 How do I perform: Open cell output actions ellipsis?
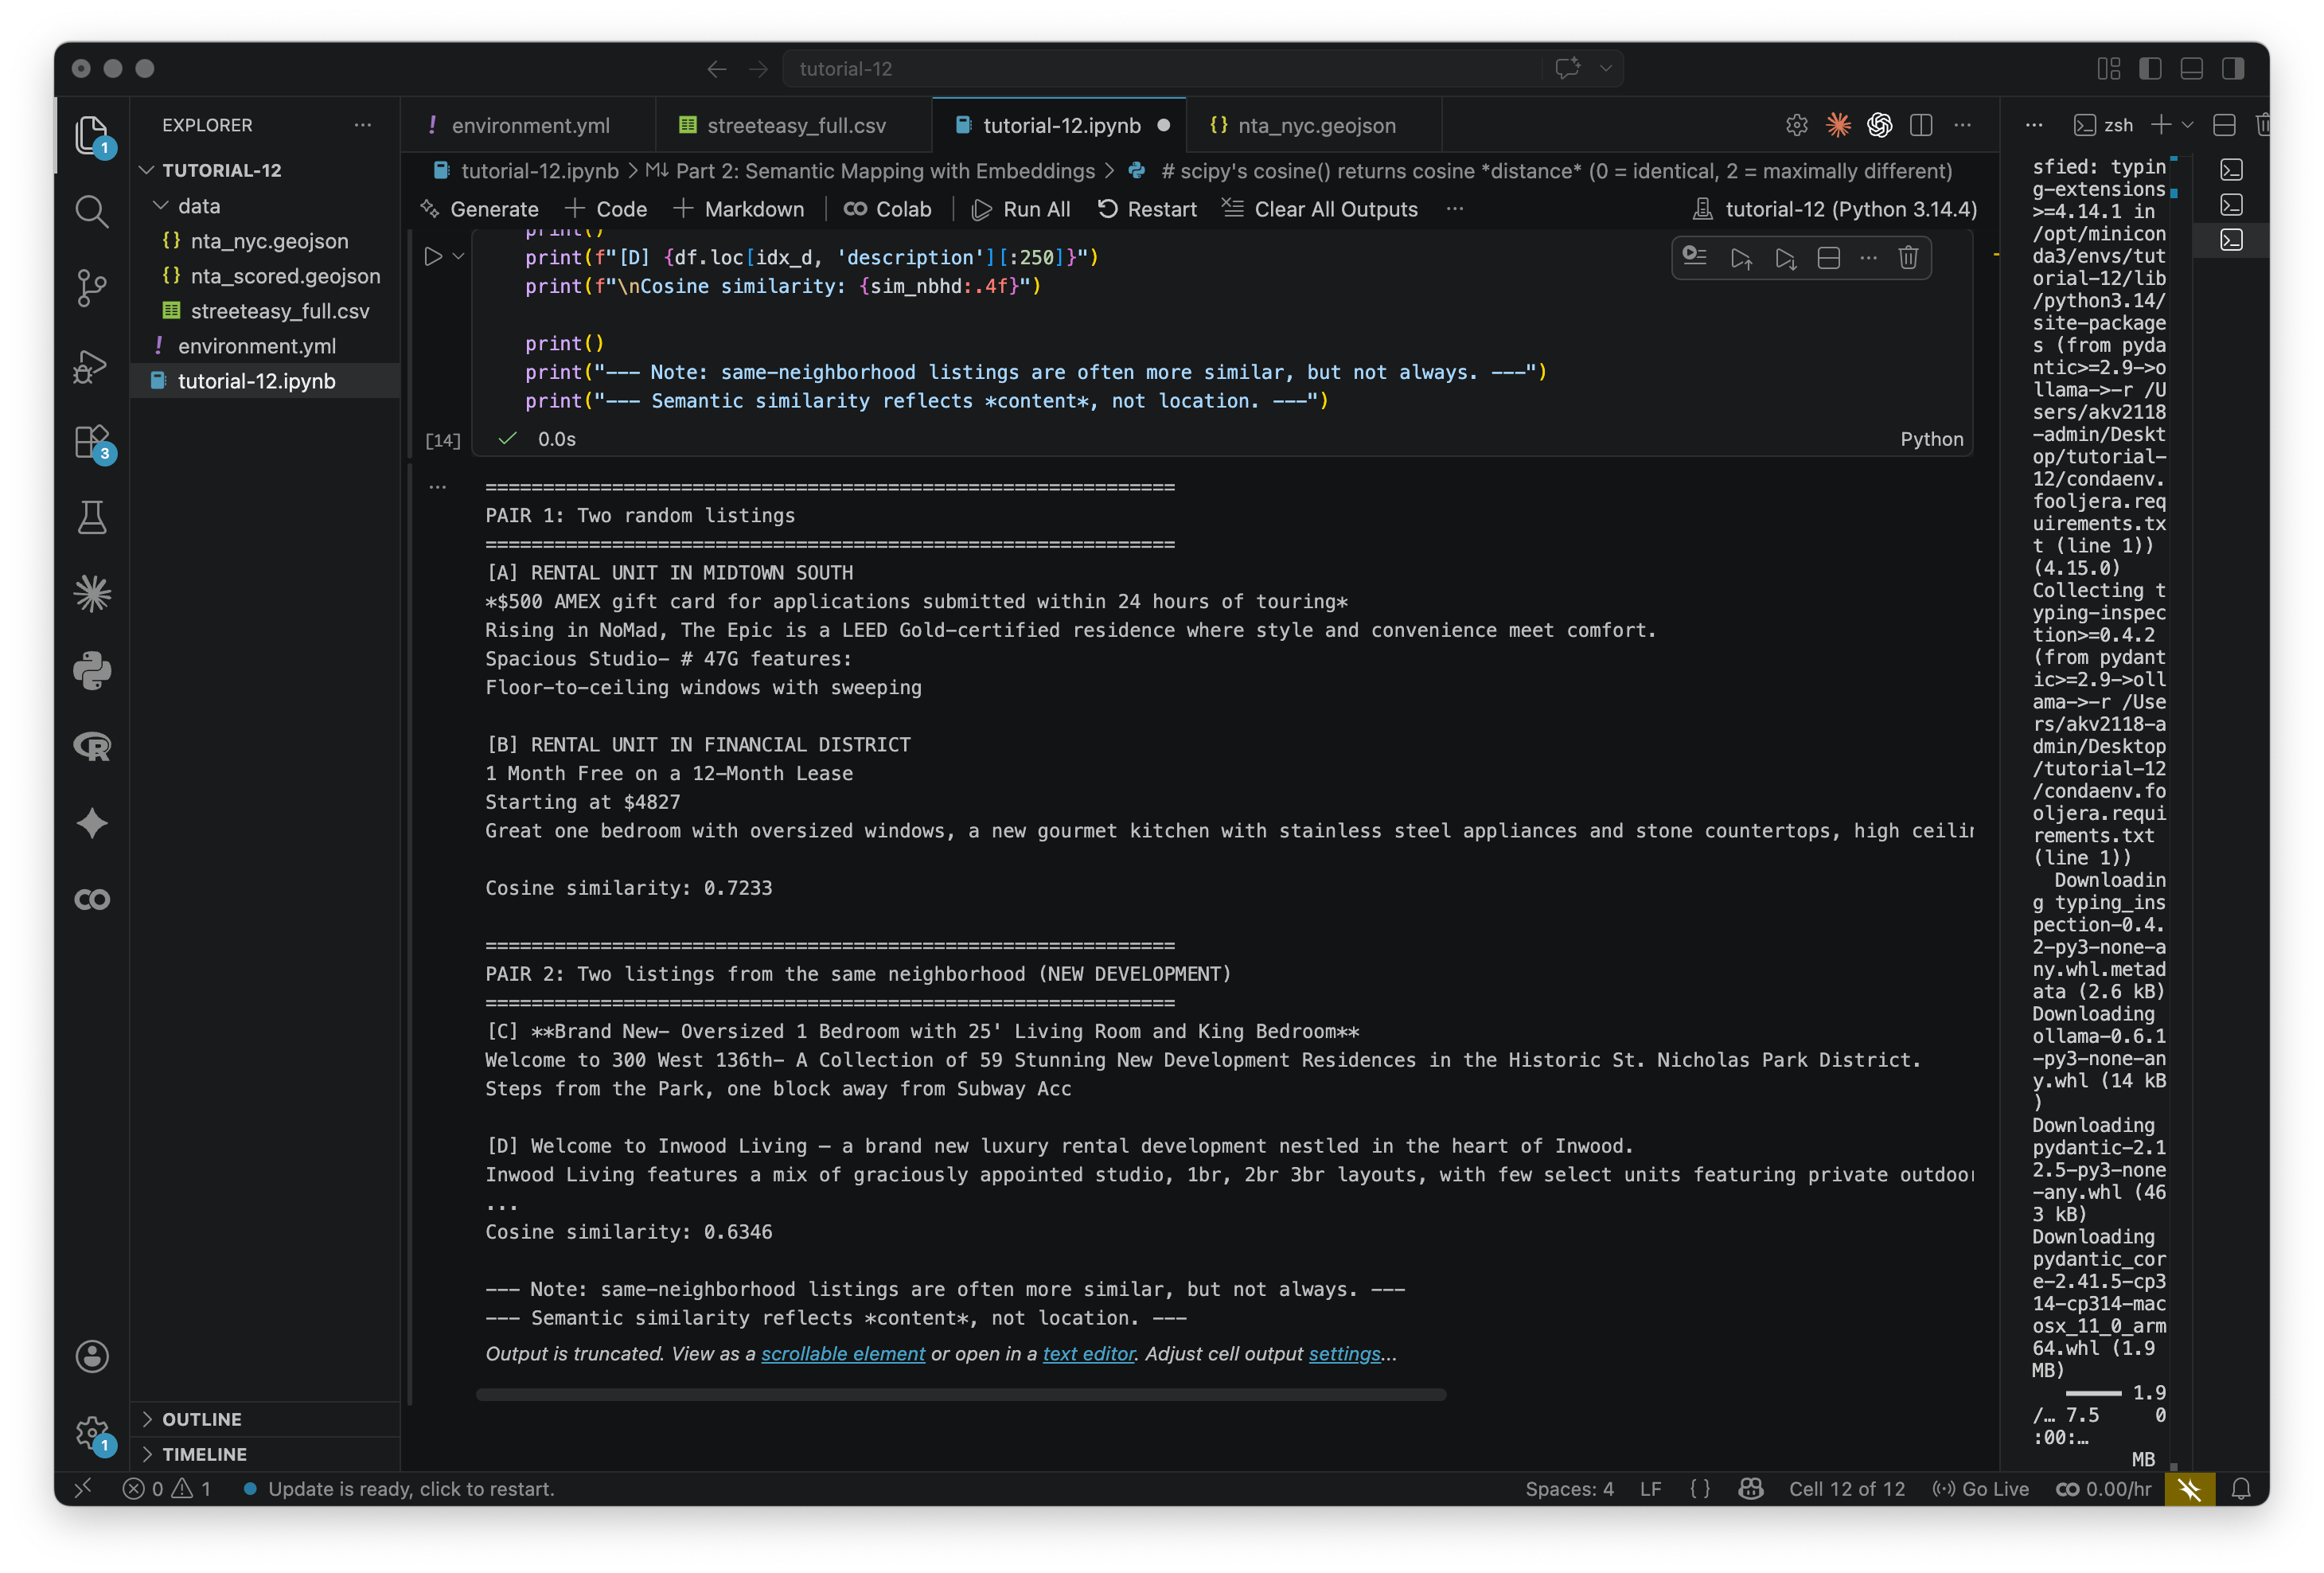tap(437, 487)
